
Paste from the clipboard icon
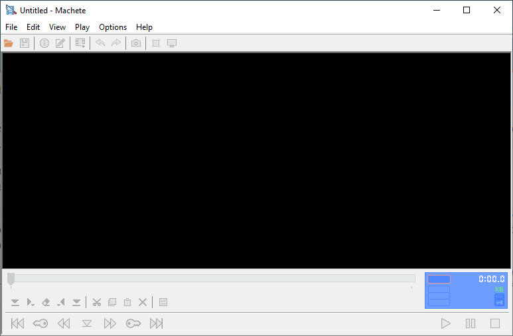tap(127, 302)
